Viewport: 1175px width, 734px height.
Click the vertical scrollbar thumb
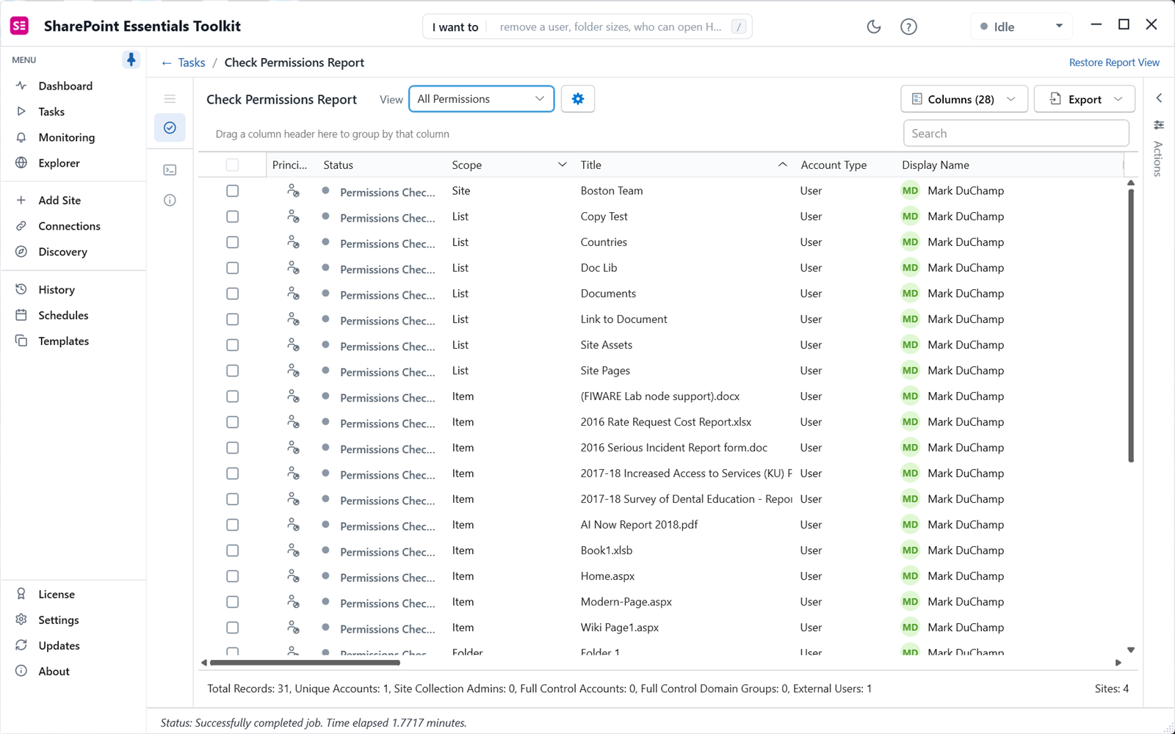(x=1131, y=326)
